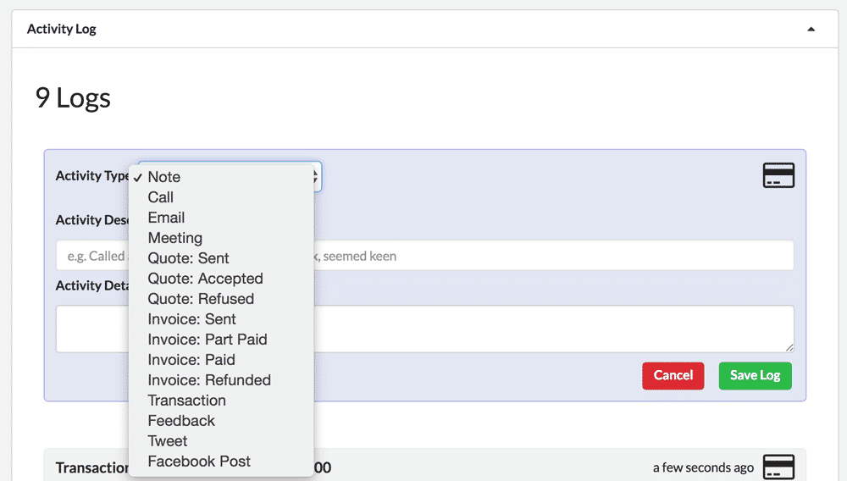
Task: Choose Invoice: Refunded option
Action: pyautogui.click(x=221, y=380)
